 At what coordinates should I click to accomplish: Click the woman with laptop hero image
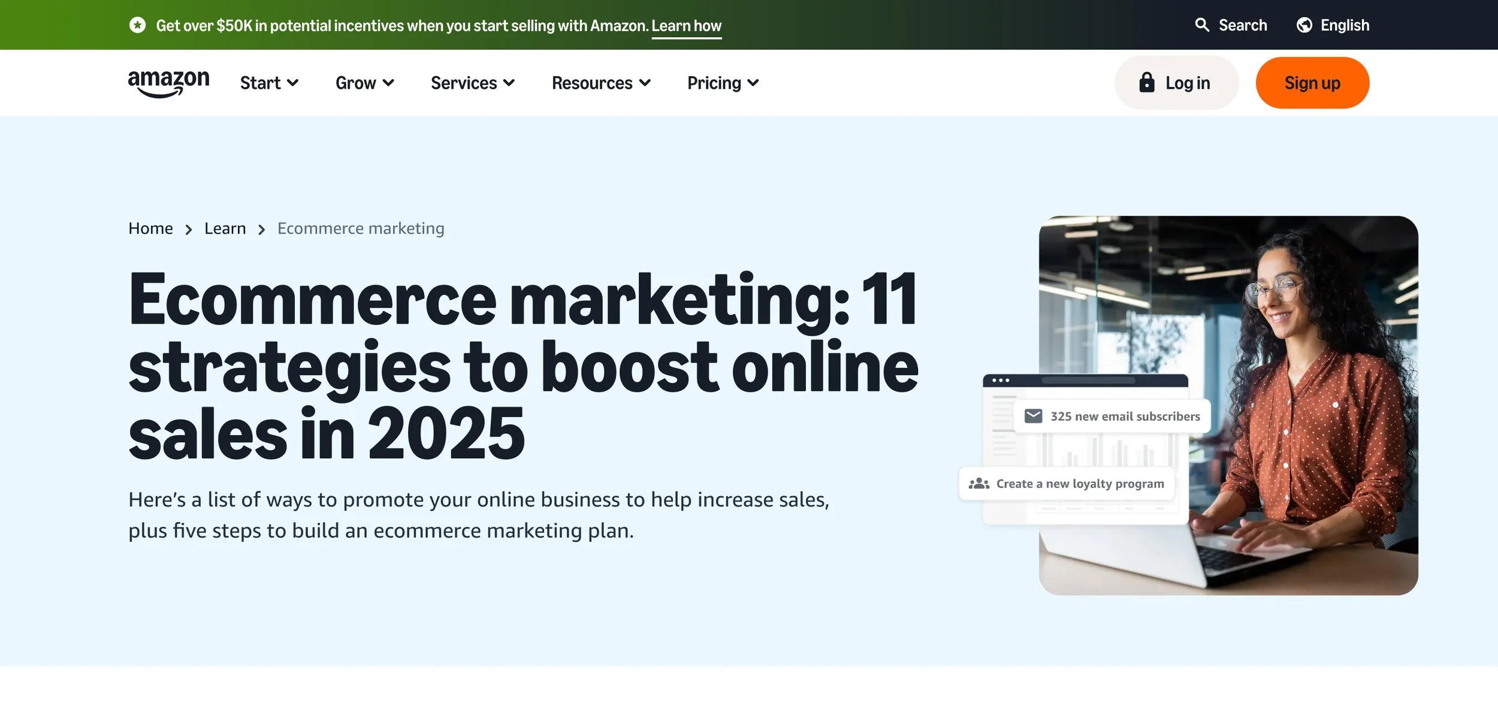pos(1228,405)
